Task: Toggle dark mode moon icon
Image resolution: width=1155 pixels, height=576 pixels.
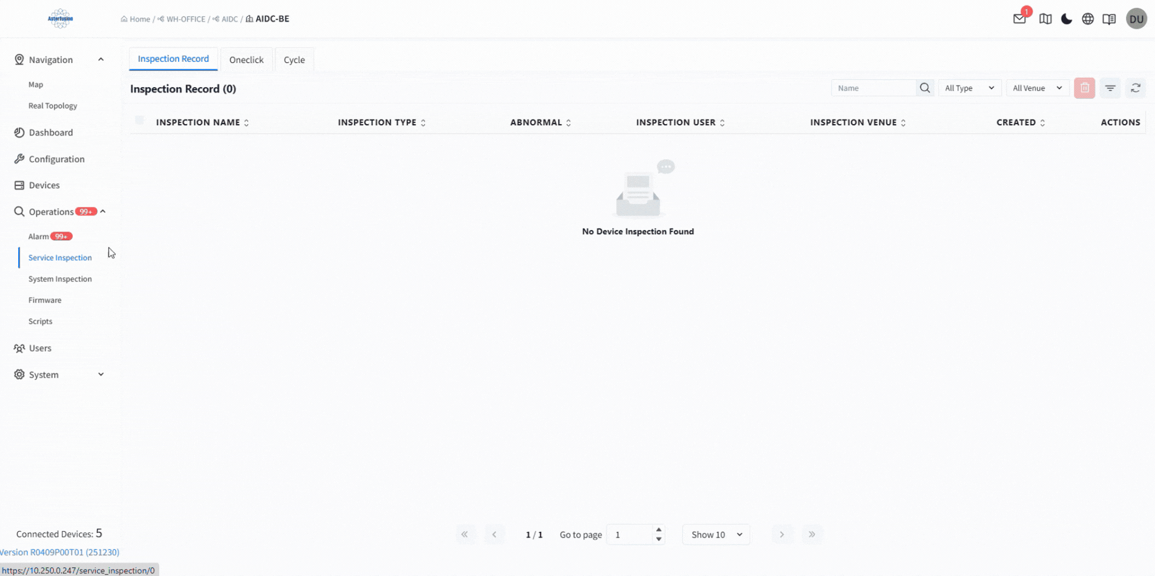Action: click(x=1067, y=19)
